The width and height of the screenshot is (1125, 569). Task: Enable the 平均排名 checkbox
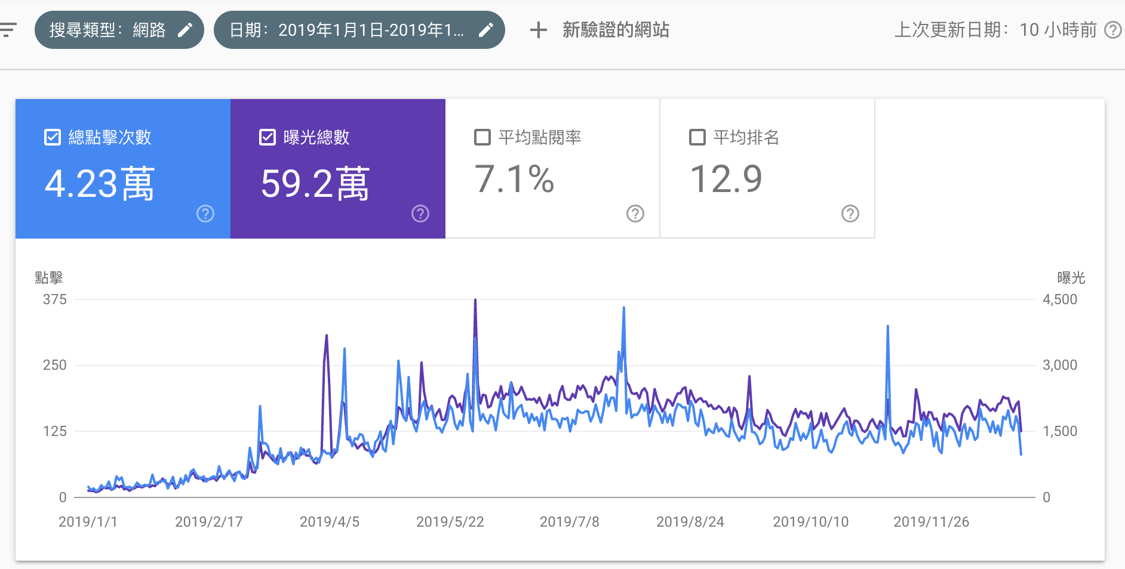point(697,137)
